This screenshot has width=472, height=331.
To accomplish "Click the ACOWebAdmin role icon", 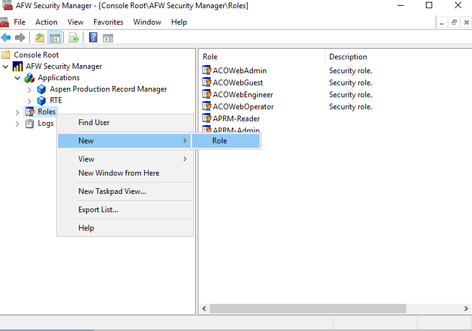I will point(207,71).
